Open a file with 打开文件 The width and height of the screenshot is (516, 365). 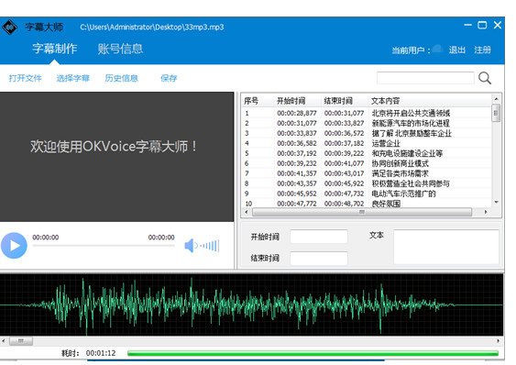tap(25, 78)
